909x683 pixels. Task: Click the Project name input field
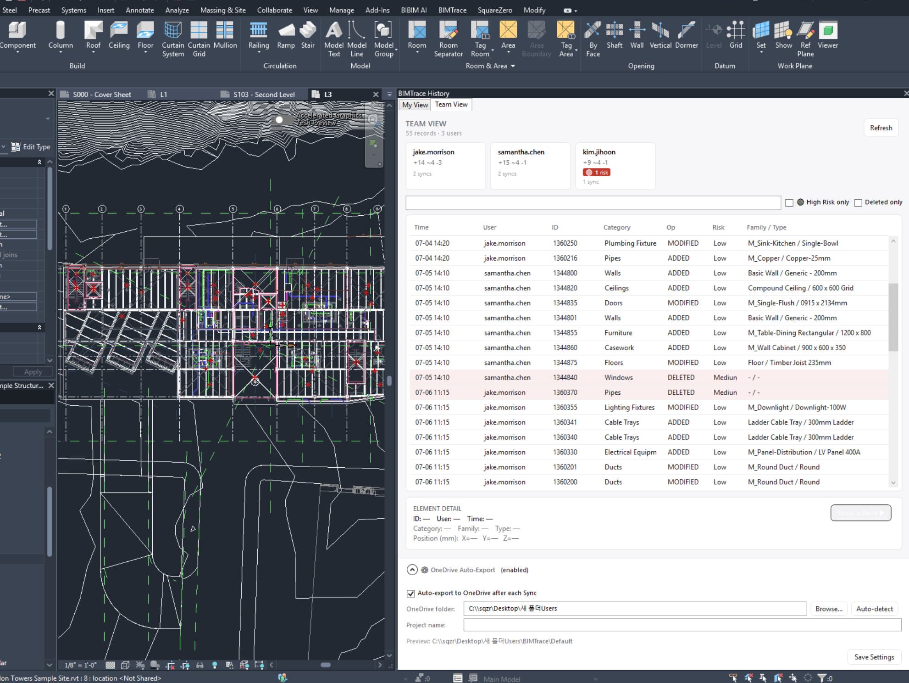coord(682,625)
